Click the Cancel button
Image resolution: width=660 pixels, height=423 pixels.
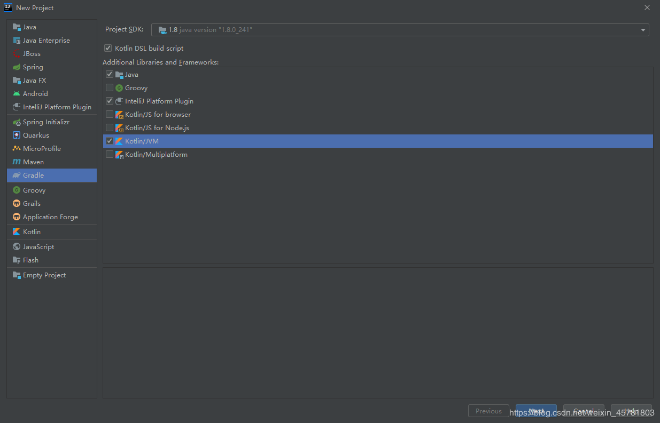point(584,411)
